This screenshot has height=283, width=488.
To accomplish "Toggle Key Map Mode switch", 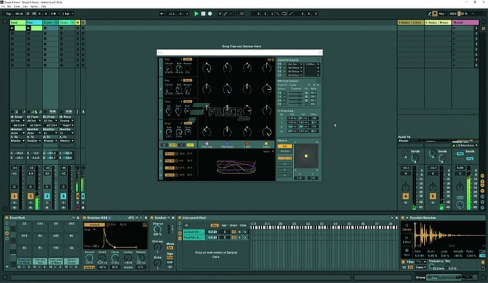I will 441,13.
